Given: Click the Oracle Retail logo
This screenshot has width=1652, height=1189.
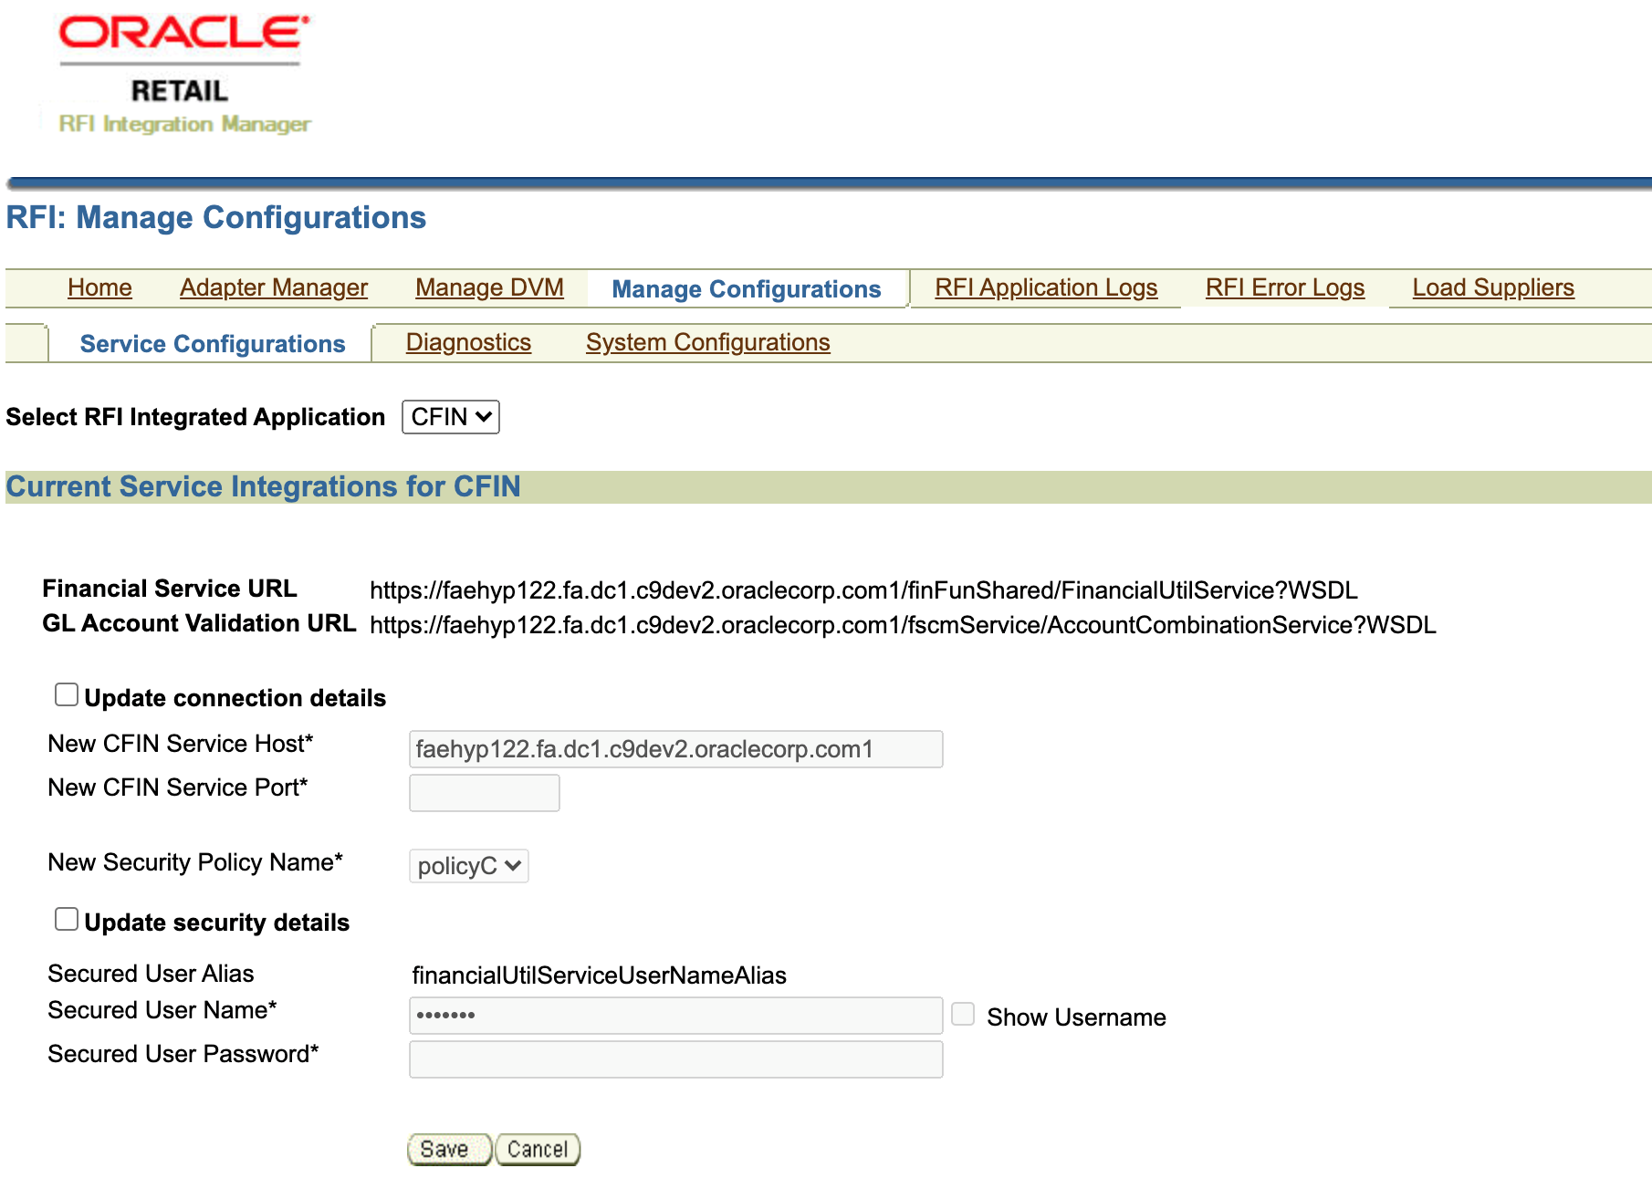Looking at the screenshot, I should pos(184,75).
